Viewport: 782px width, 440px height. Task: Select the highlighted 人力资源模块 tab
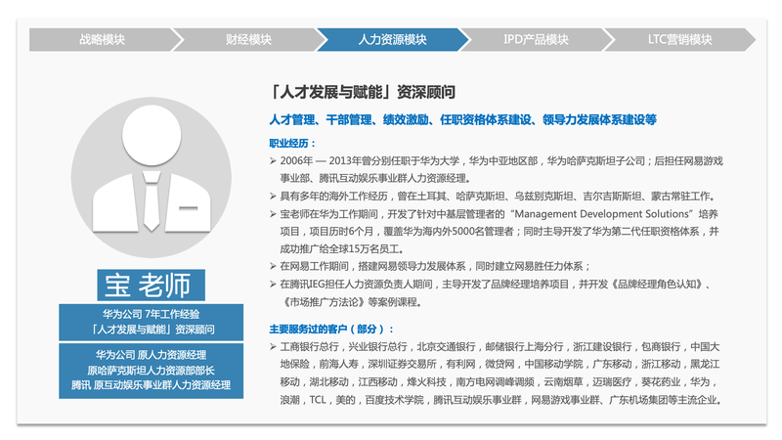(391, 40)
